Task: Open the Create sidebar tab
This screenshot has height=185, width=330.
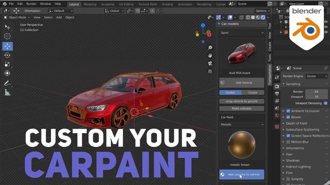Action: point(270,46)
